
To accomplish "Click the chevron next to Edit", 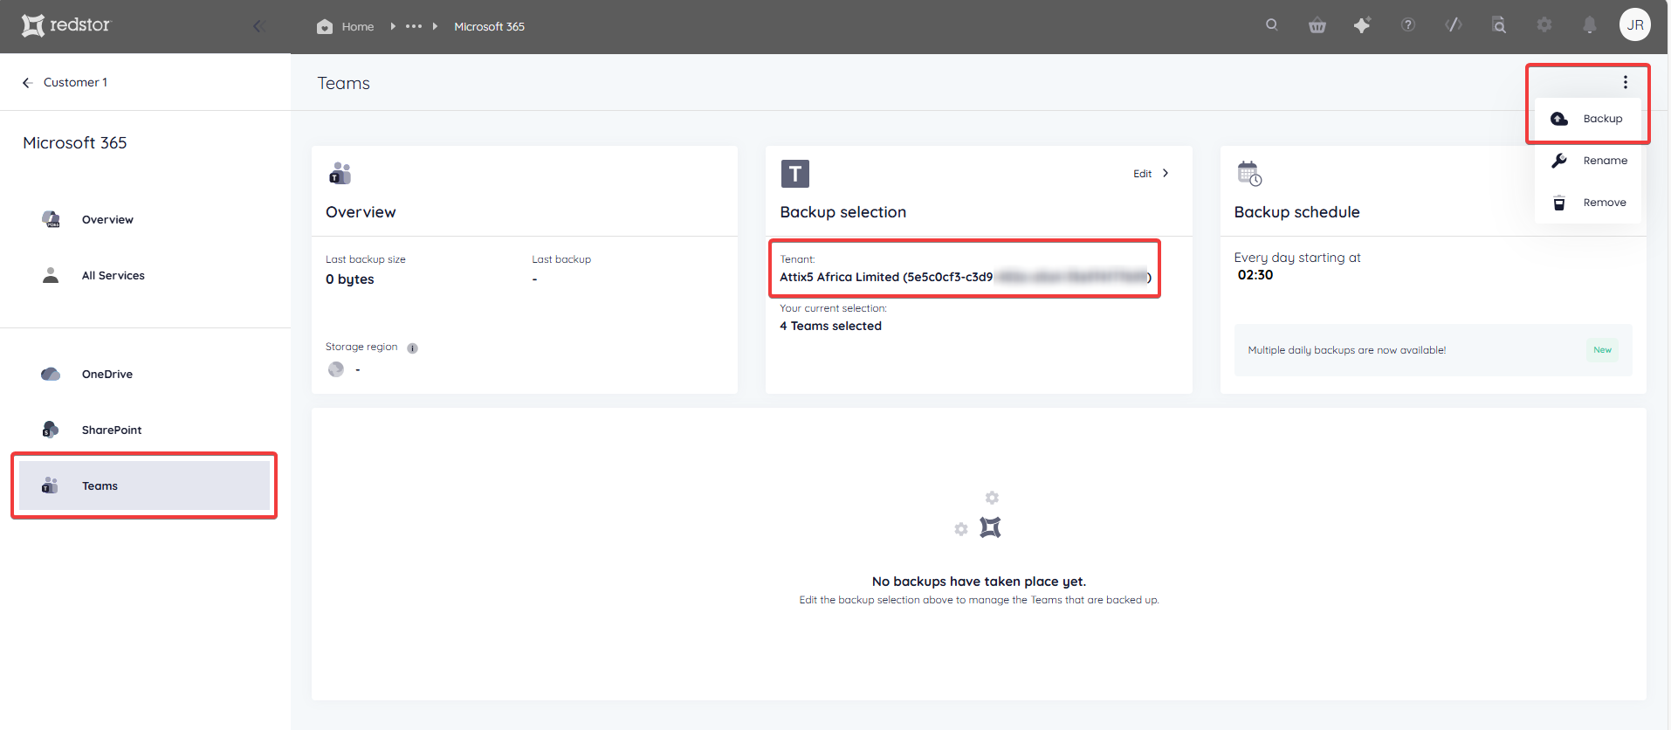I will tap(1166, 173).
